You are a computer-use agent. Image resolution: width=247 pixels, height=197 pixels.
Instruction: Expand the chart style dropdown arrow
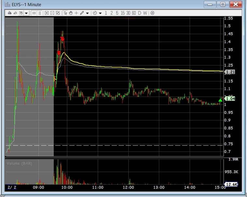point(26,13)
